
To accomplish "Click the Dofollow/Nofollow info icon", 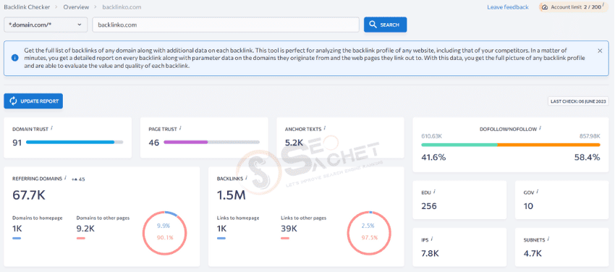I will [x=540, y=128].
